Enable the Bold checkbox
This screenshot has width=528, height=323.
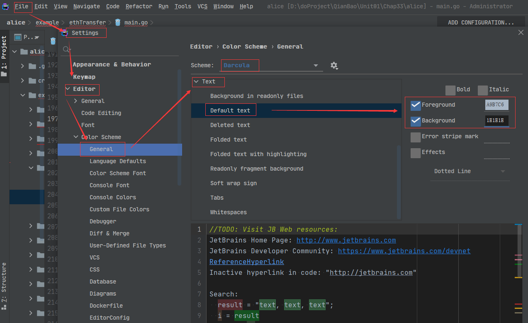click(450, 90)
